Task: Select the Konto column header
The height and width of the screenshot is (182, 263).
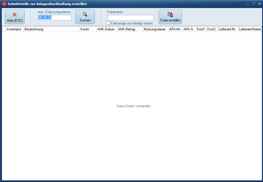Action: tap(88, 29)
